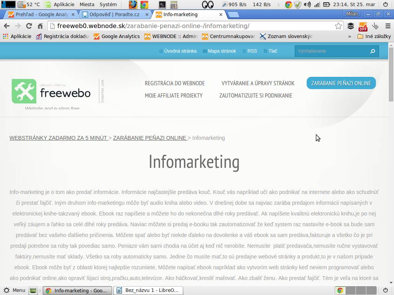Viewport: 394px width, 295px height.
Task: Open the network signal tray icon
Action: tap(317, 4)
